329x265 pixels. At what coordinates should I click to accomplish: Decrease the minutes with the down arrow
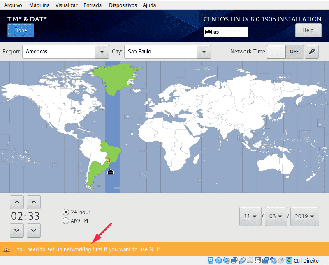pos(34,230)
